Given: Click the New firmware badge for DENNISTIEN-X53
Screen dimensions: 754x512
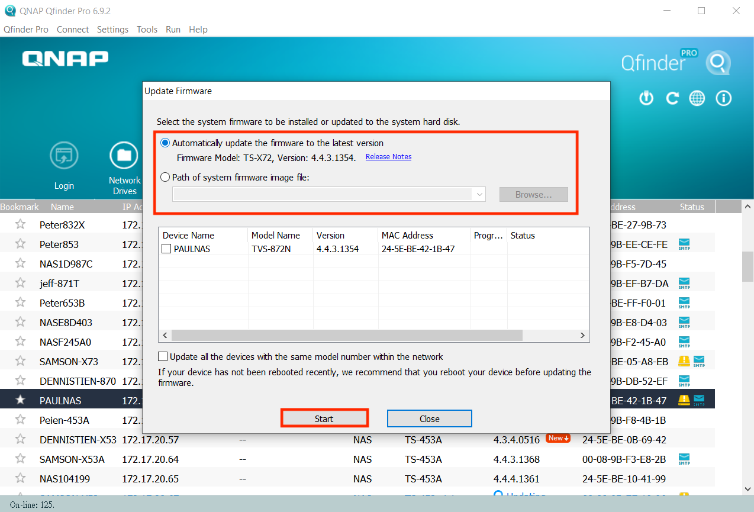Looking at the screenshot, I should 558,439.
